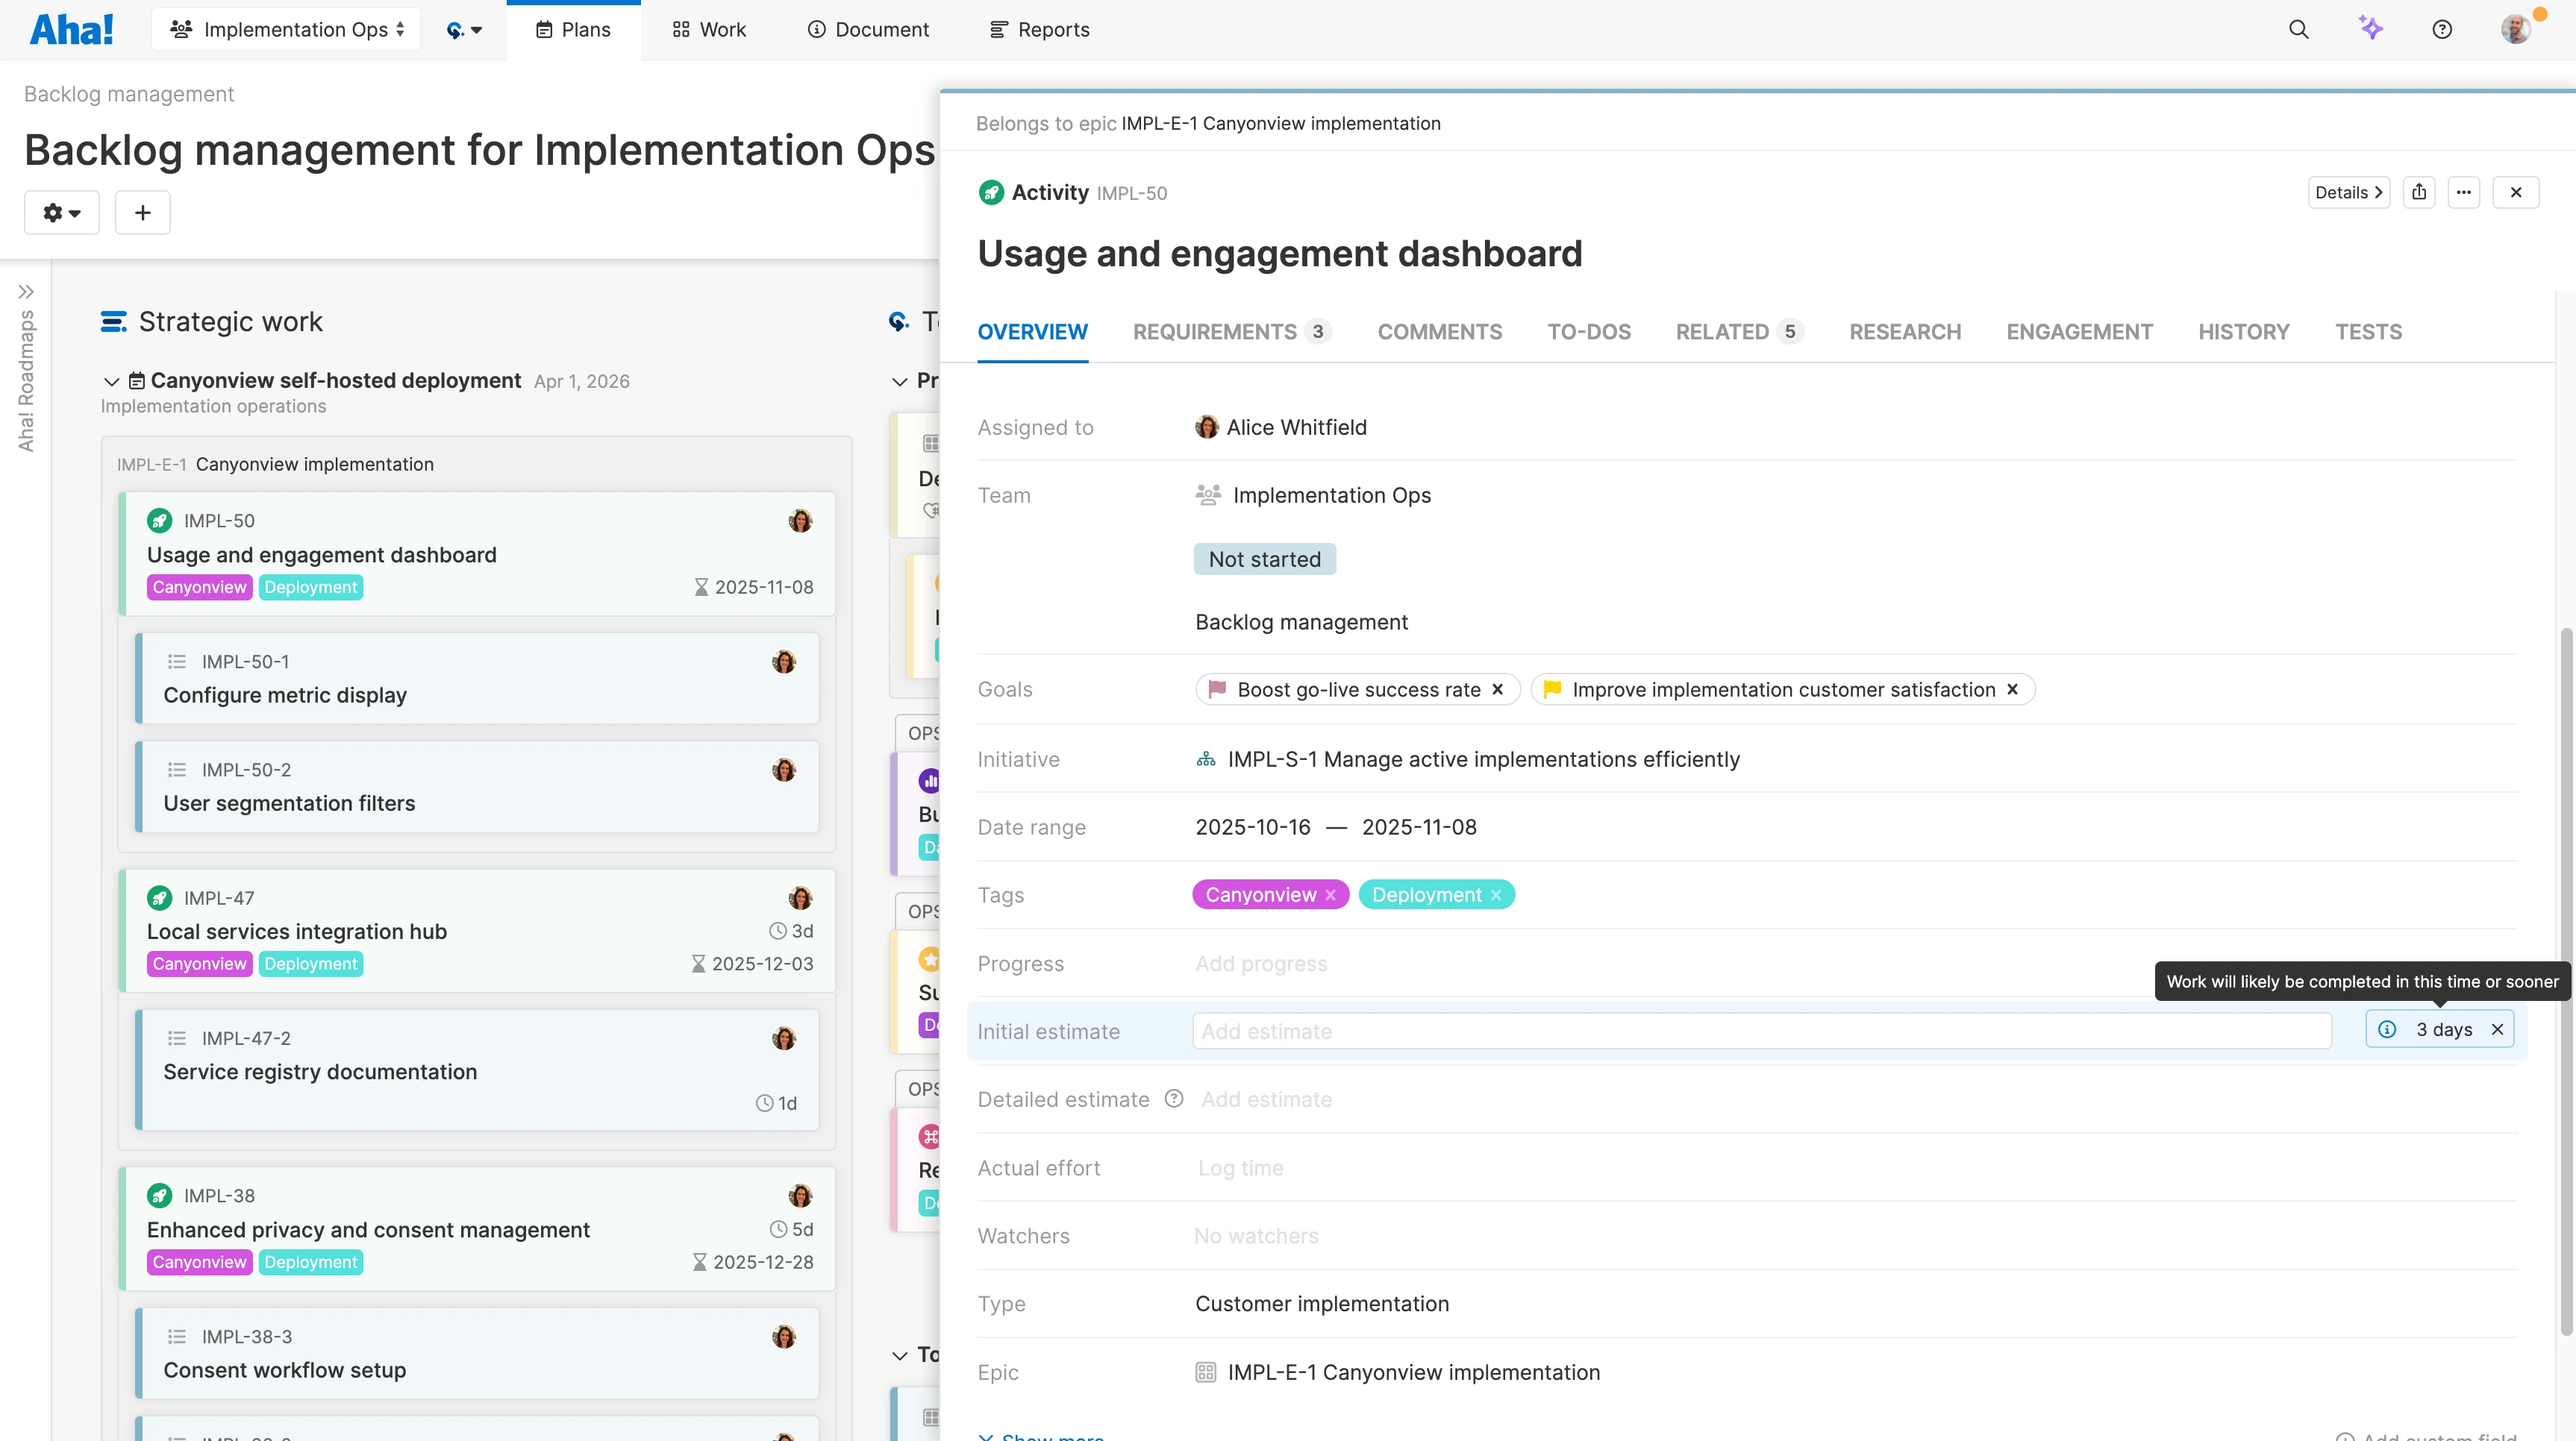The image size is (2576, 1441).
Task: Add a new record with the plus button
Action: click(142, 212)
